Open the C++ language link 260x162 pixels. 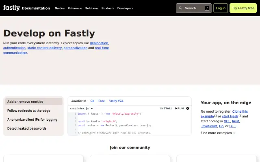coord(233,126)
